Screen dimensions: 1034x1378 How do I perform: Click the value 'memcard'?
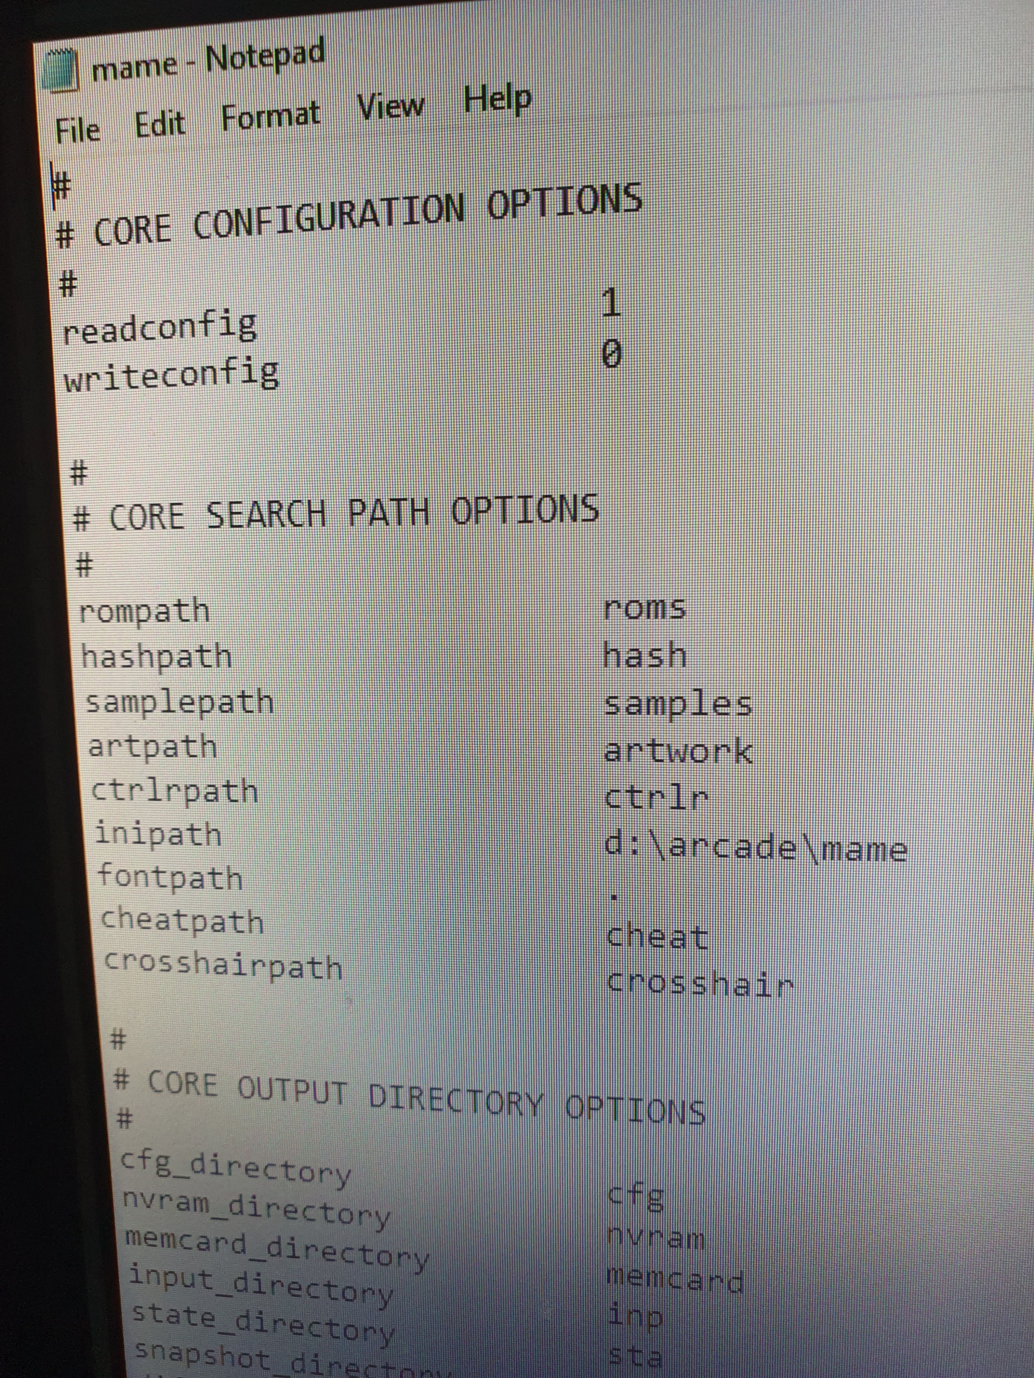tap(676, 1279)
